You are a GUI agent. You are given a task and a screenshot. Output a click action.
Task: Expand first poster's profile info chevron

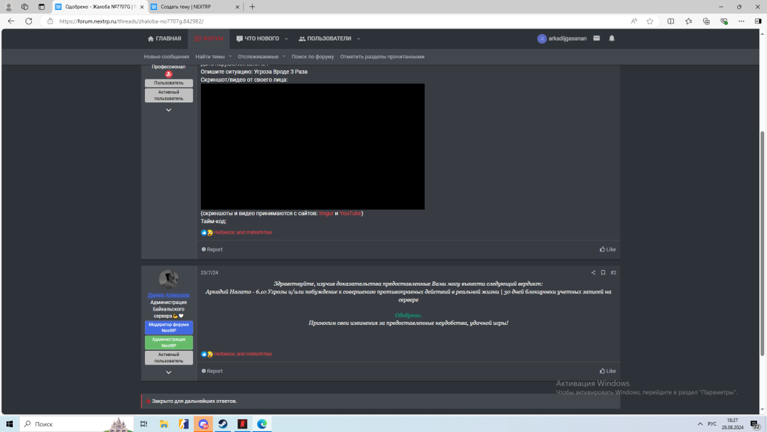168,110
